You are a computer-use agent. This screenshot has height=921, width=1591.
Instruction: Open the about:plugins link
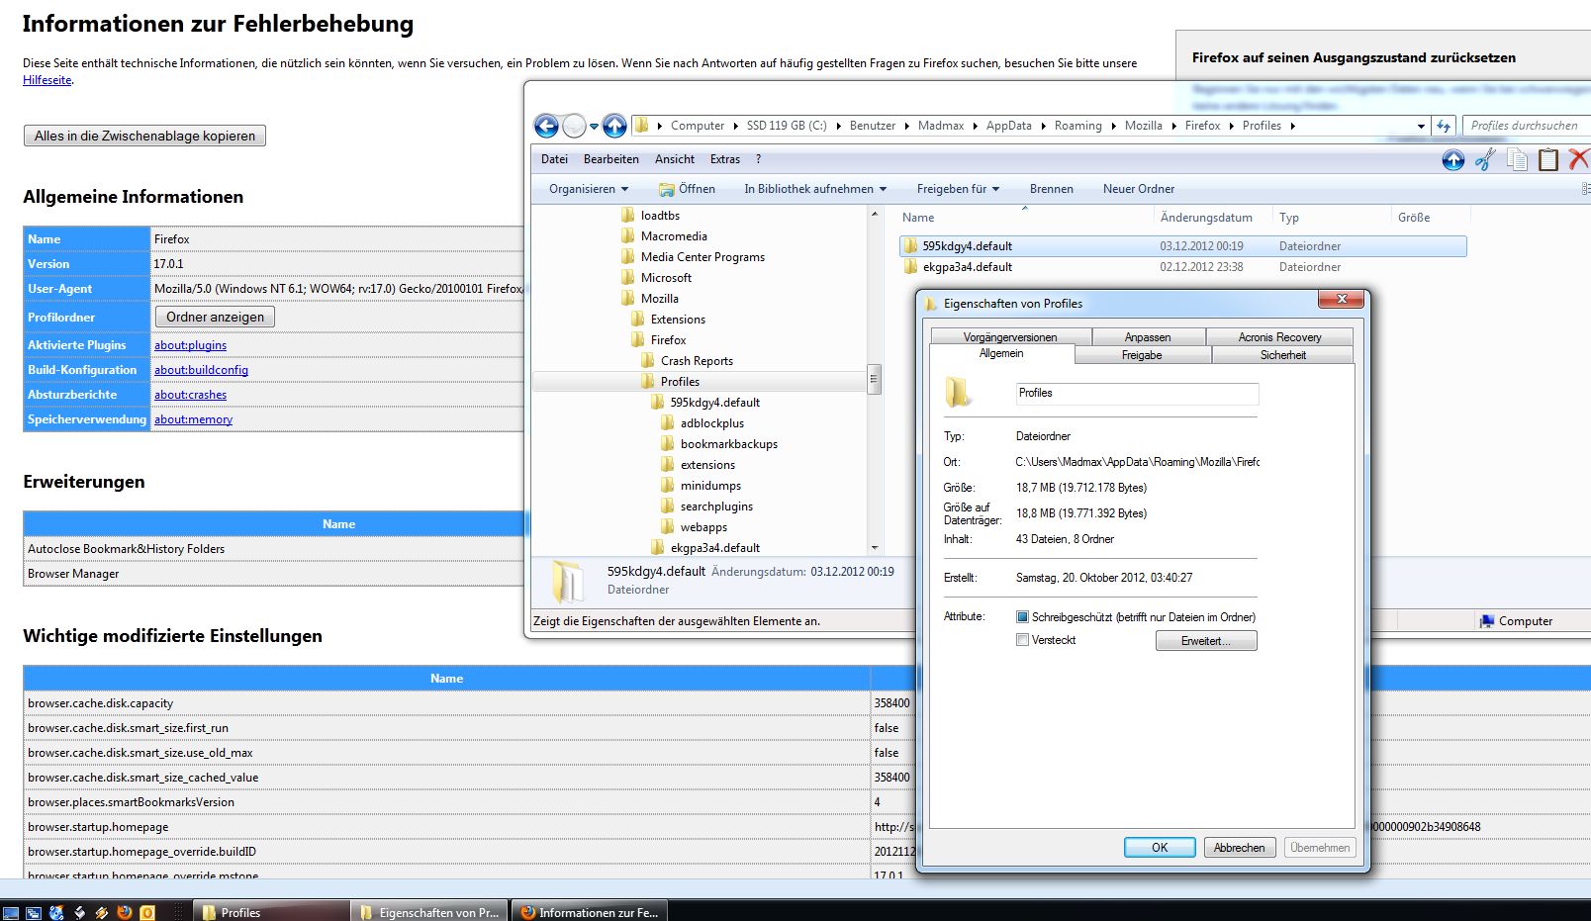(x=190, y=345)
